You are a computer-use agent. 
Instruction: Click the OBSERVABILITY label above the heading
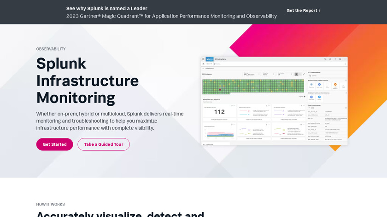[x=51, y=49]
